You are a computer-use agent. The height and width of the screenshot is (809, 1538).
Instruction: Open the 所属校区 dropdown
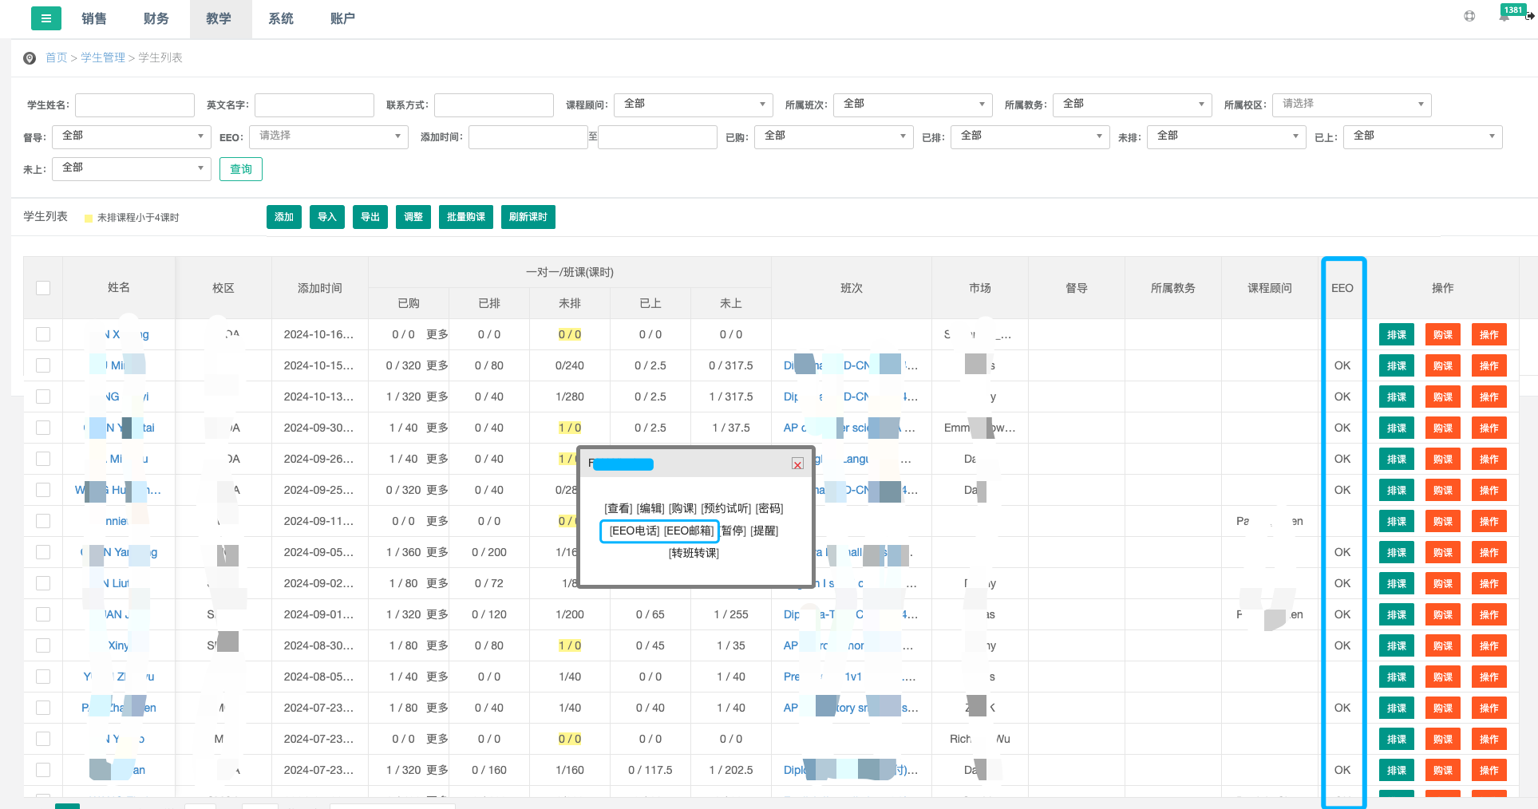point(1352,105)
